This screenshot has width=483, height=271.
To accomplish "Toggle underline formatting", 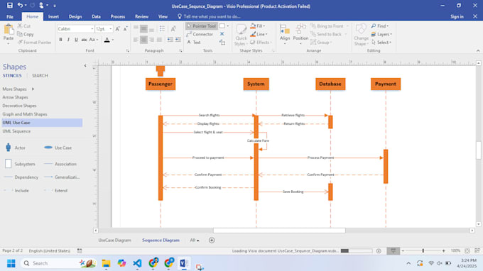I will 76,40.
